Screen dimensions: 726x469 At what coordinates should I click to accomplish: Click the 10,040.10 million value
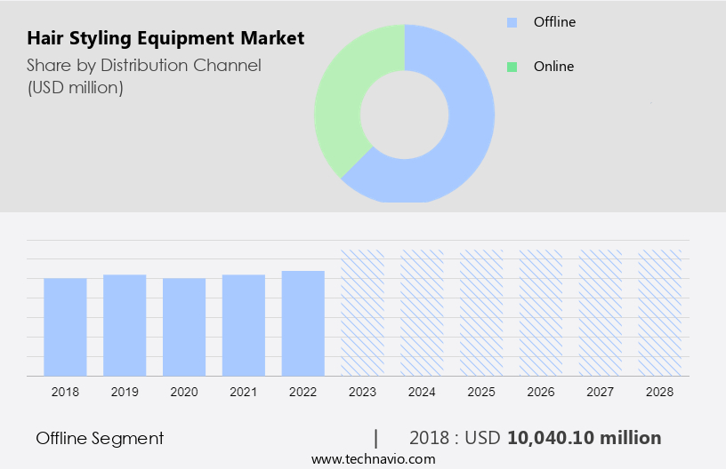(x=585, y=438)
